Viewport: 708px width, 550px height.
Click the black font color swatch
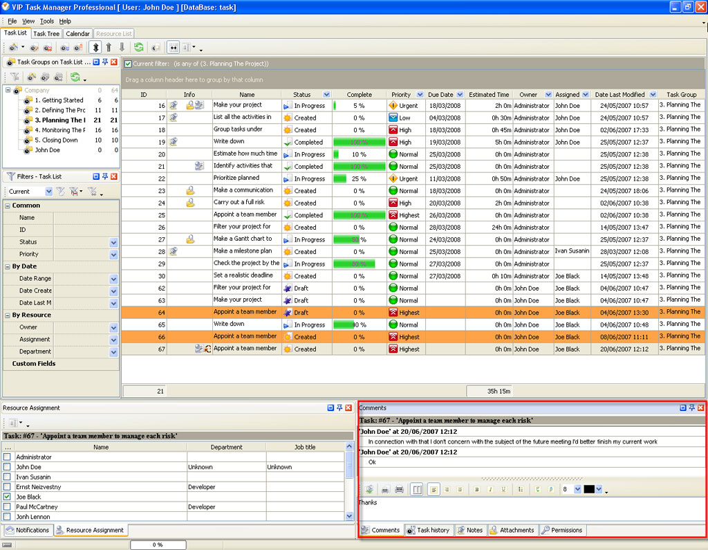coord(589,489)
